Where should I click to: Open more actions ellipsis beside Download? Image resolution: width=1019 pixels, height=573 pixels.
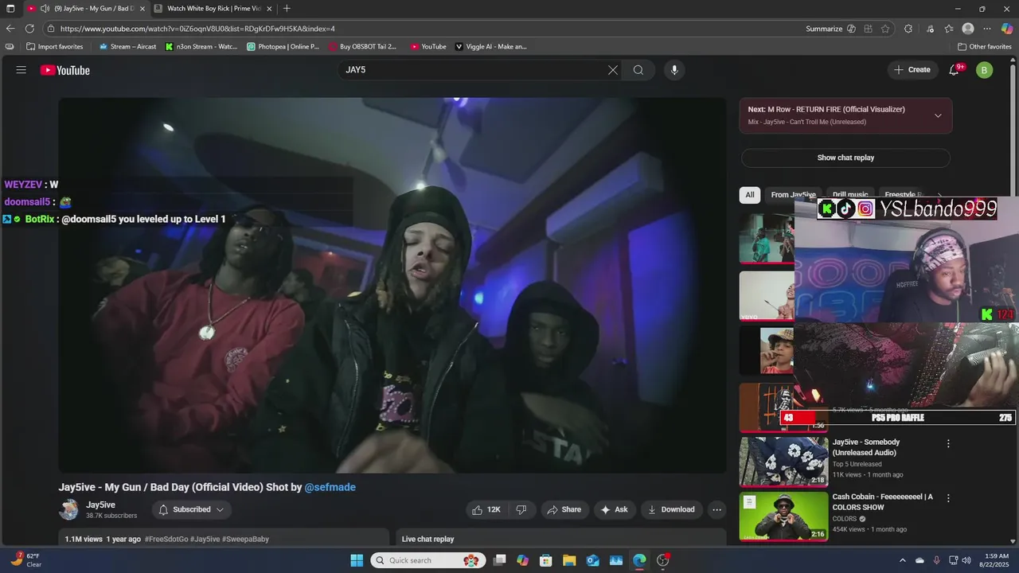[x=716, y=509]
